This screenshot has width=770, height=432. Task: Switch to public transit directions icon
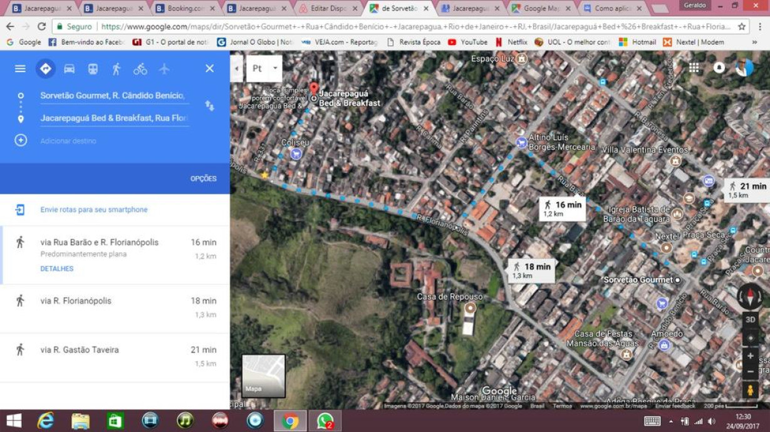click(x=93, y=69)
